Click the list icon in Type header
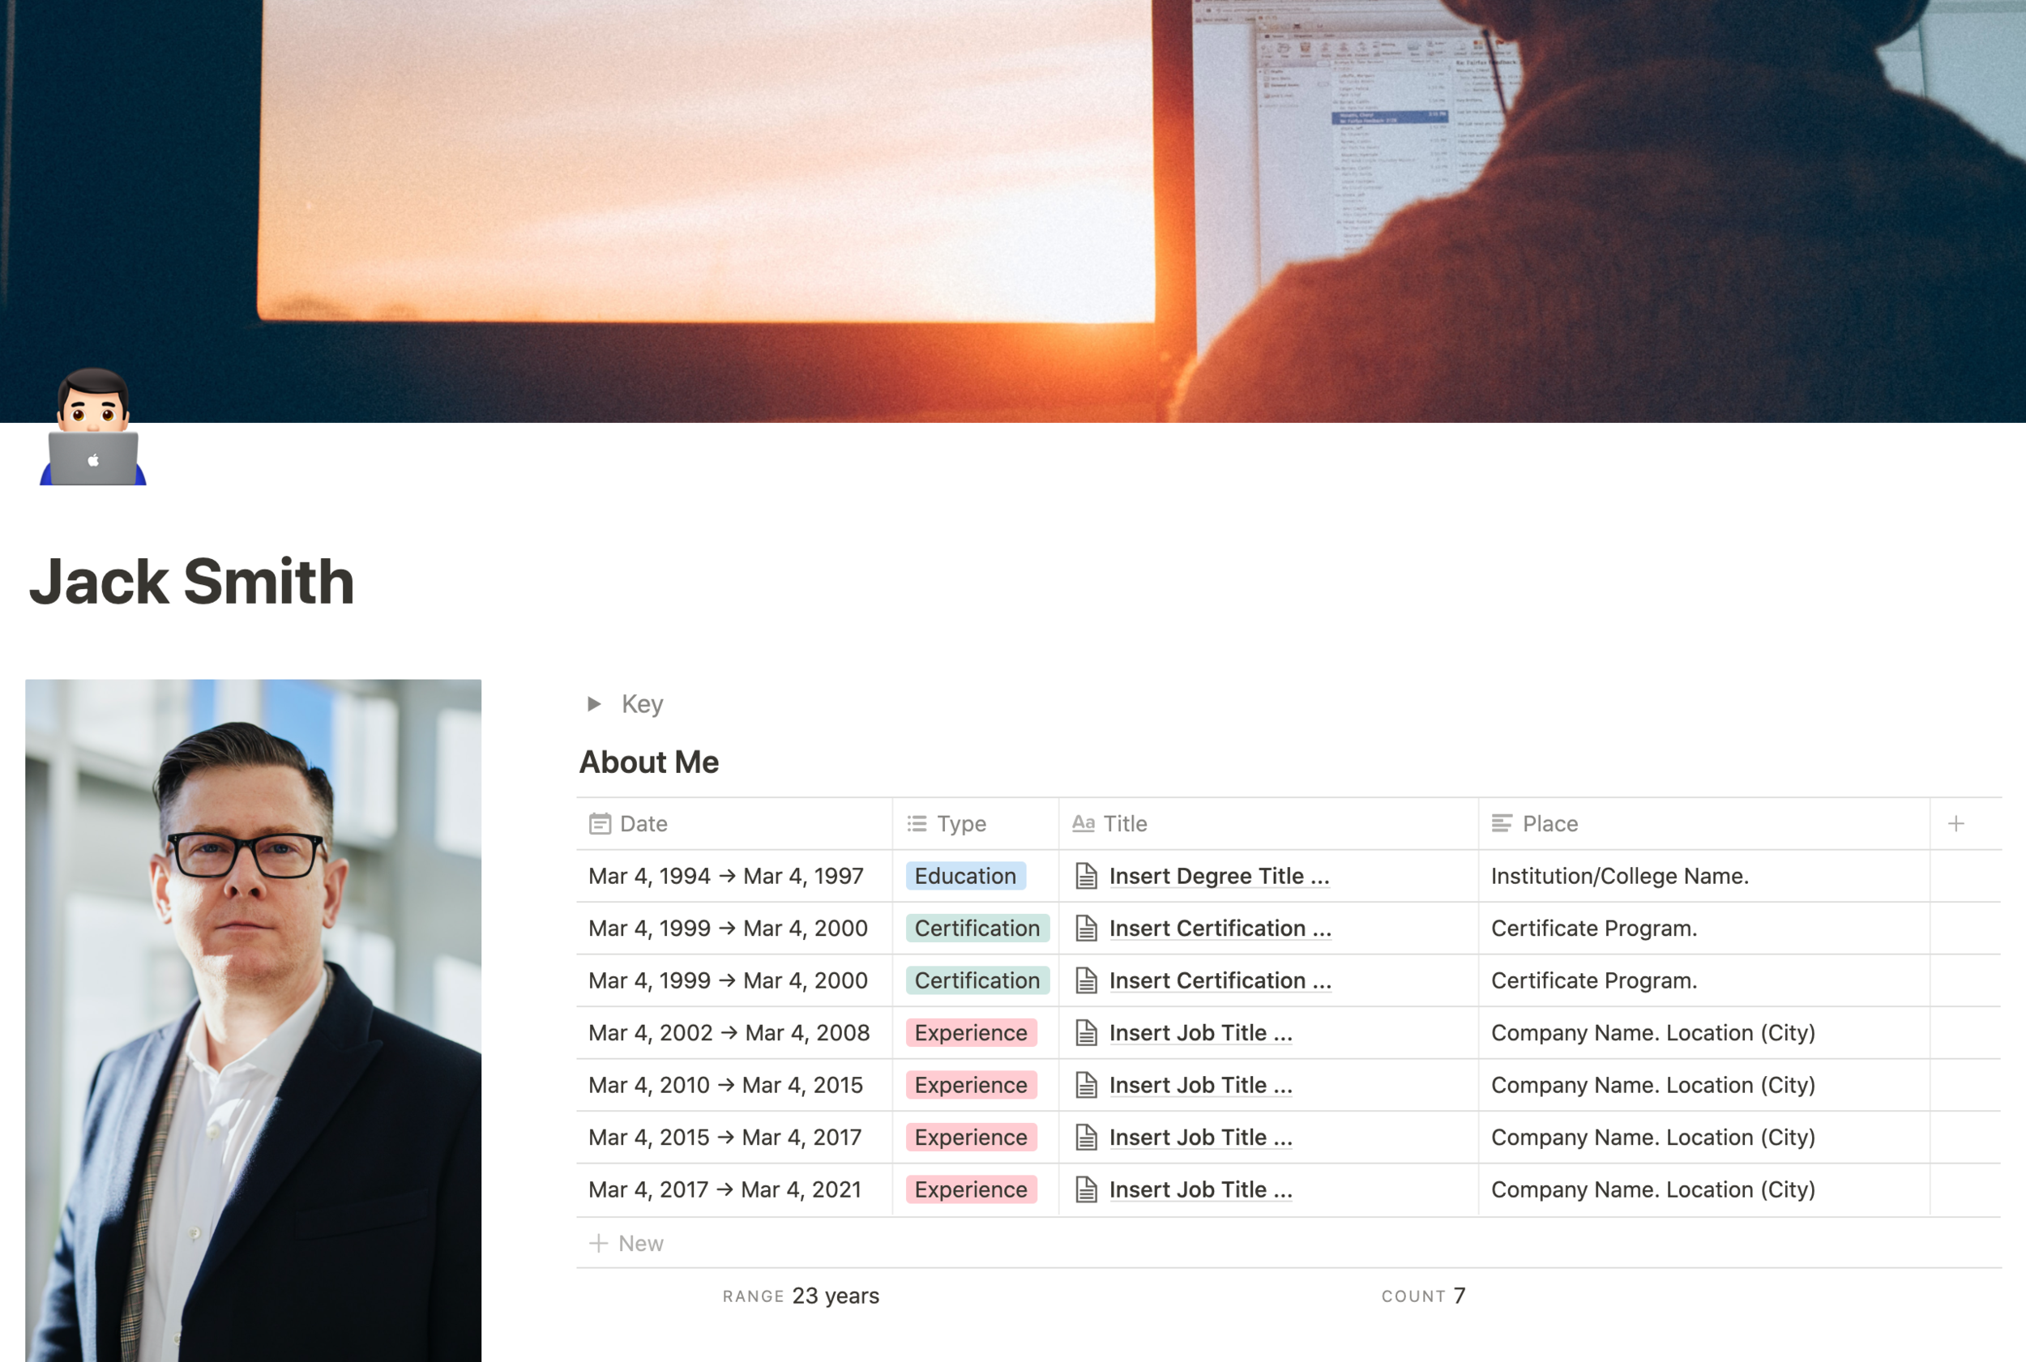This screenshot has width=2026, height=1362. point(917,823)
